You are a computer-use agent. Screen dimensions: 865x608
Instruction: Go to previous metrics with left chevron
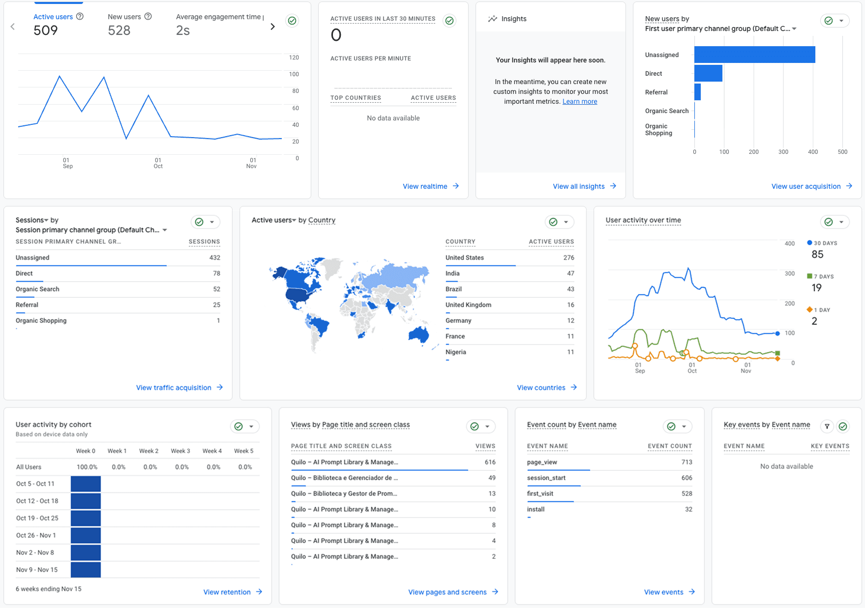[13, 27]
